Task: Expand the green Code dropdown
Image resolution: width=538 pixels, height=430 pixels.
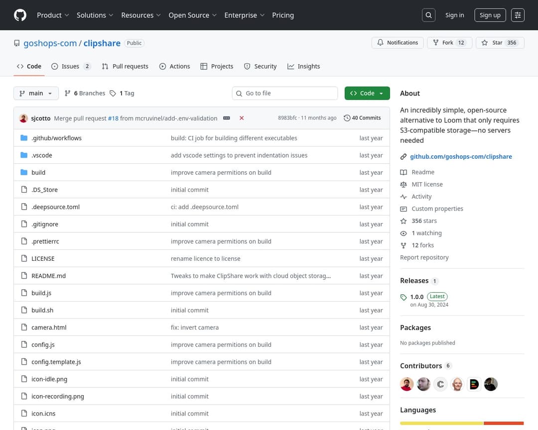Action: 367,93
